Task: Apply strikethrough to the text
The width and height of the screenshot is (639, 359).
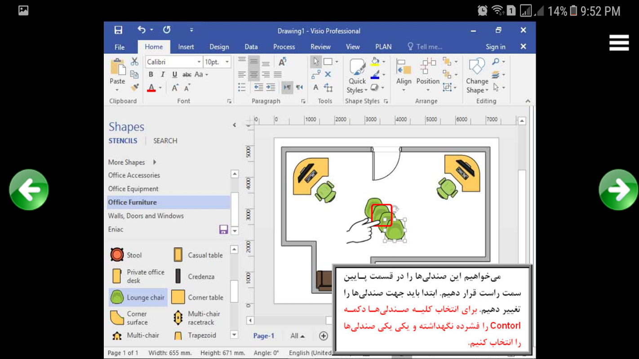Action: (187, 74)
